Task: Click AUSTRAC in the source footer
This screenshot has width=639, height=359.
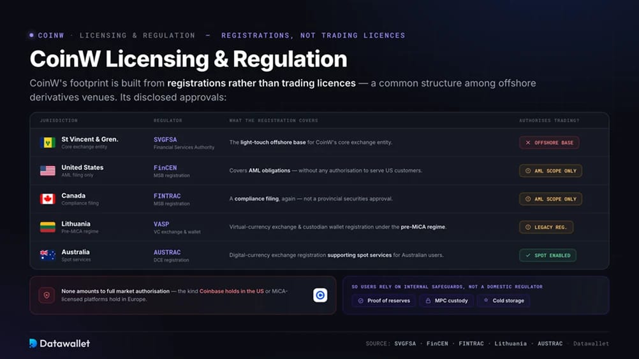Action: [550, 344]
